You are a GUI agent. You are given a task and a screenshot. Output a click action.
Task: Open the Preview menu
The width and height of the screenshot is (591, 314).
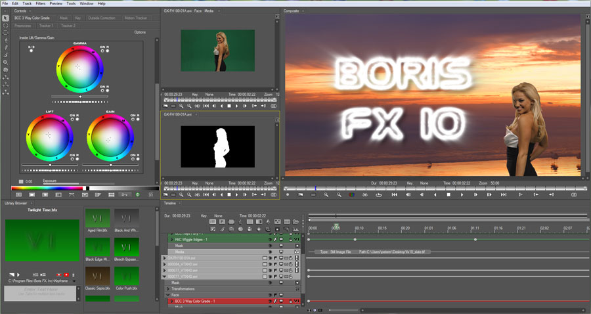(56, 3)
